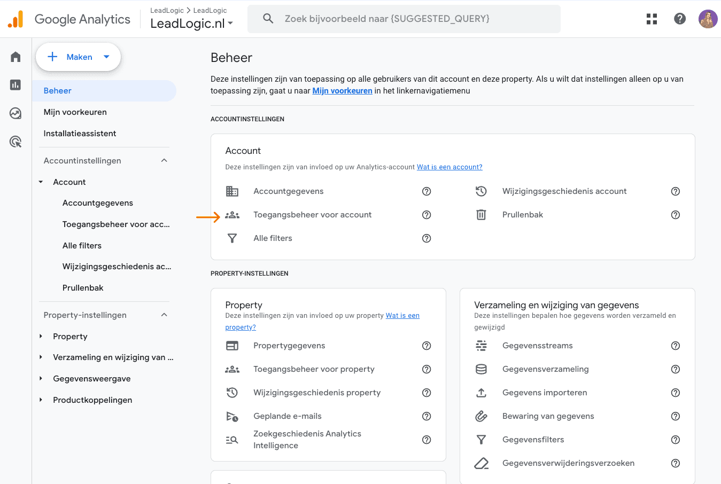Expand the Productkoppelingen tree item
The image size is (721, 484).
[41, 400]
